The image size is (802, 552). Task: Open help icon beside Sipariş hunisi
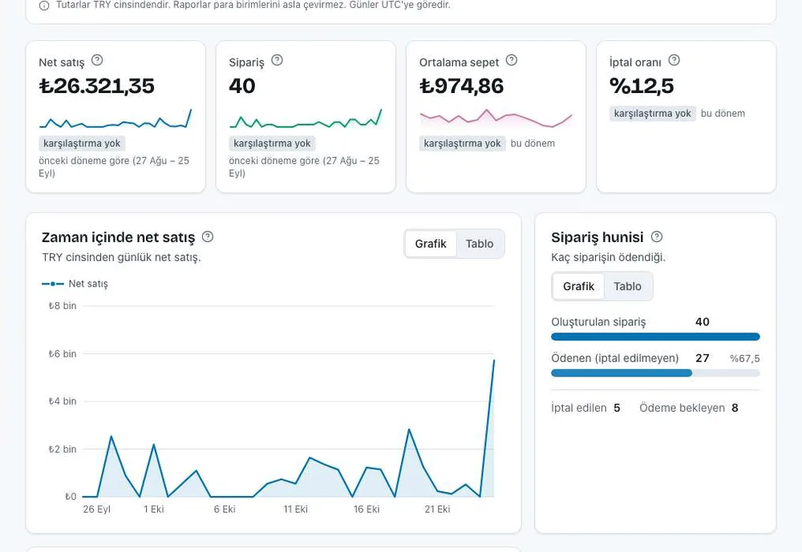point(657,236)
